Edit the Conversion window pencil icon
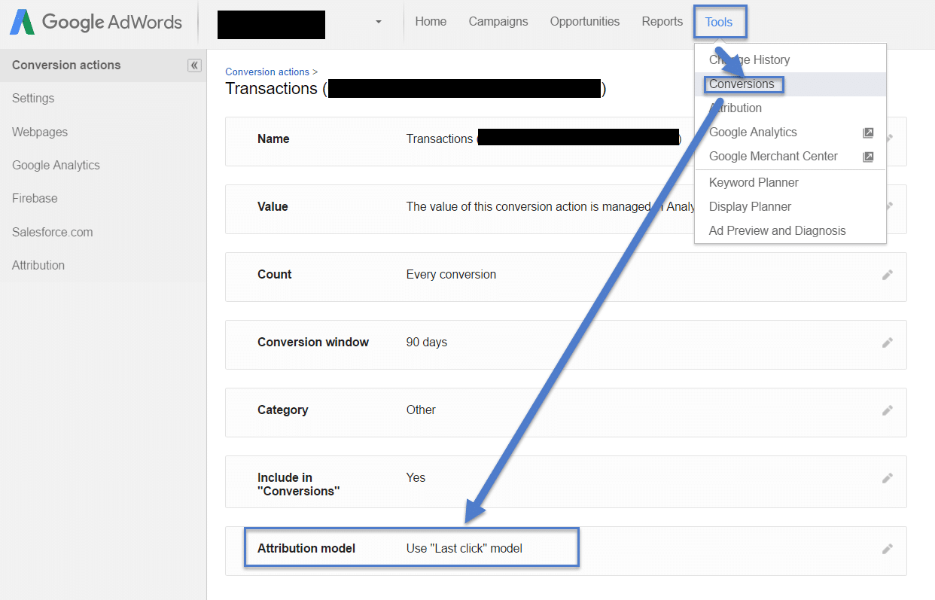The image size is (935, 600). (x=888, y=343)
